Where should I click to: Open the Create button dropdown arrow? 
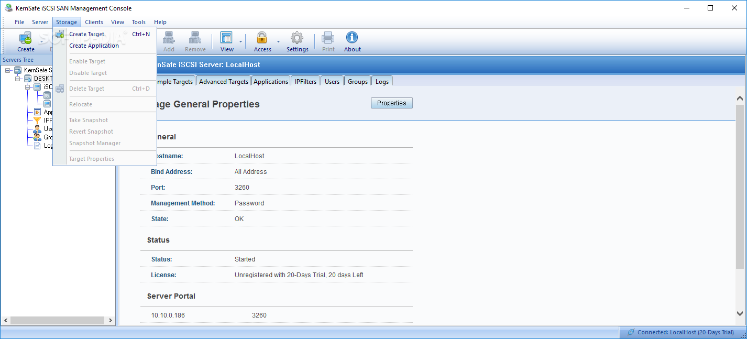click(41, 41)
